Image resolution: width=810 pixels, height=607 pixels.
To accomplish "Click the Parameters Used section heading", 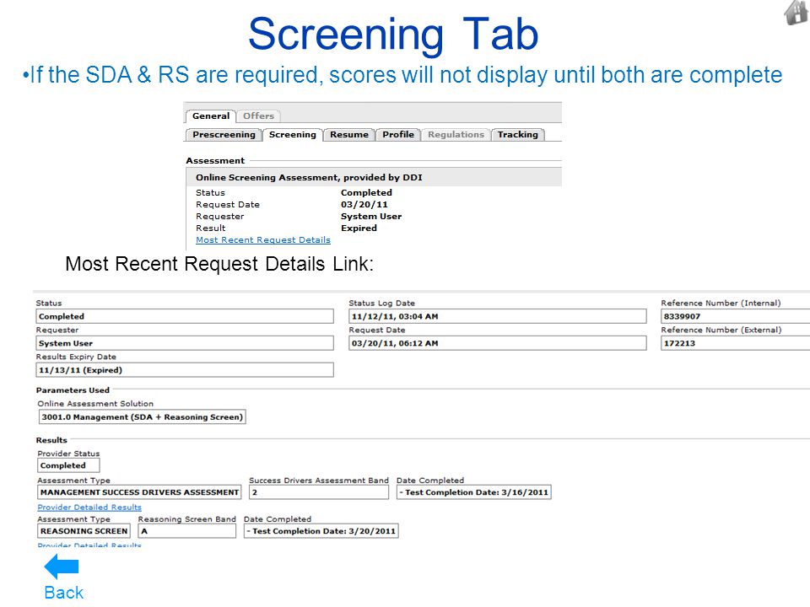I will (x=73, y=390).
